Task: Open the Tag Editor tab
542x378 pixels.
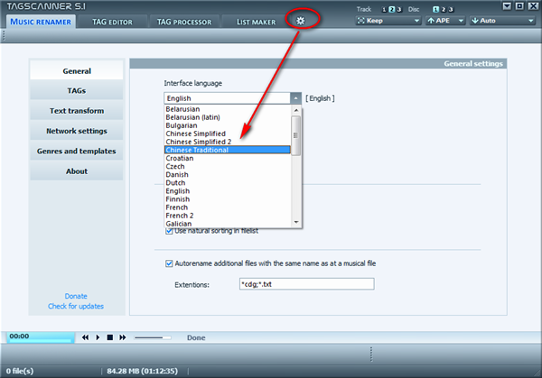Action: (112, 22)
